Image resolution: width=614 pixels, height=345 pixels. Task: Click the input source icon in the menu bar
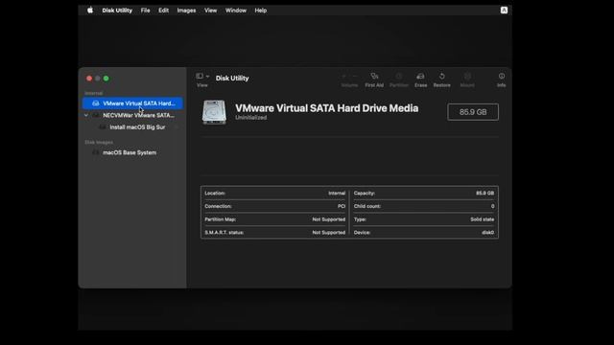click(504, 11)
